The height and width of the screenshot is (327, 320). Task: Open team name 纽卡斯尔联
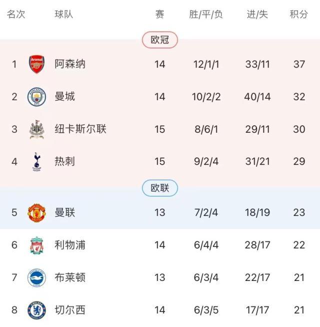[x=80, y=129]
